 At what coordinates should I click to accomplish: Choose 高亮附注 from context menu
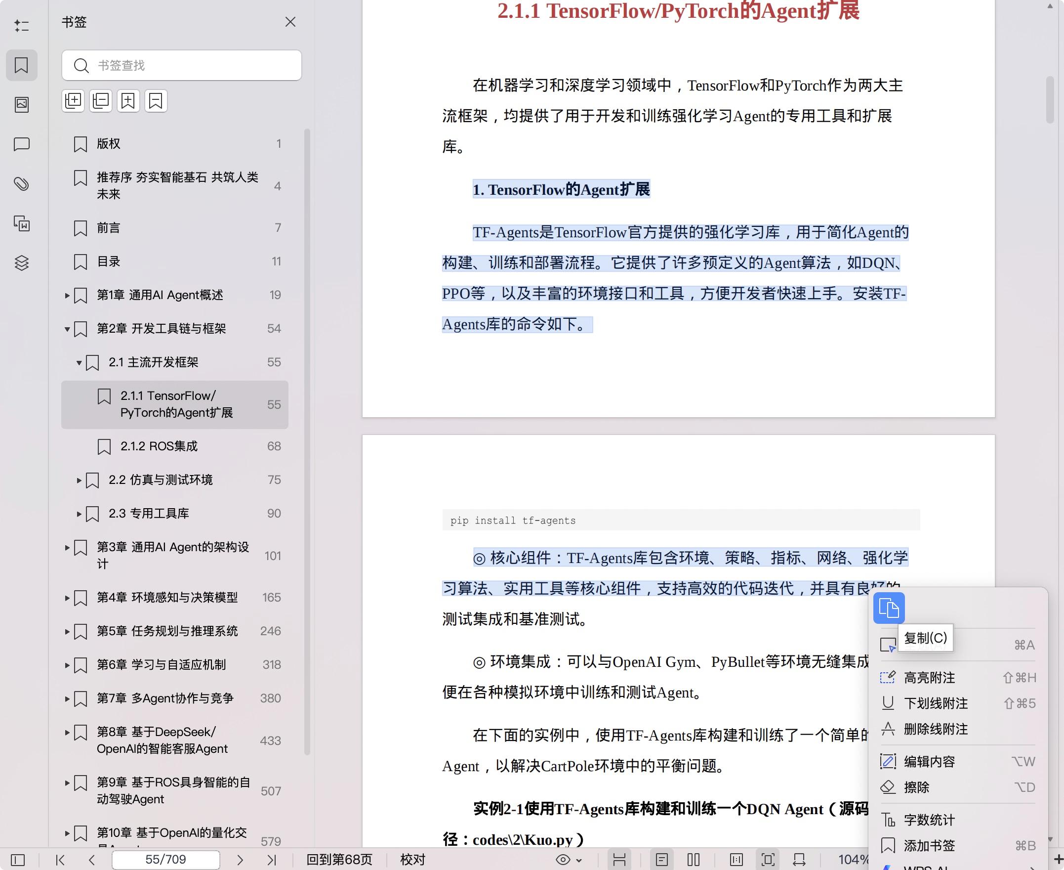[958, 678]
